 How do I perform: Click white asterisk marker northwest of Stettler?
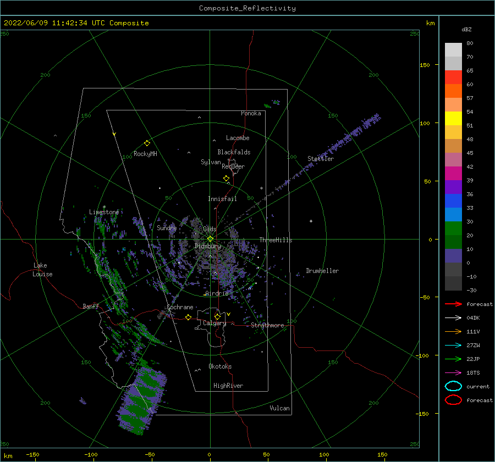click(x=261, y=188)
